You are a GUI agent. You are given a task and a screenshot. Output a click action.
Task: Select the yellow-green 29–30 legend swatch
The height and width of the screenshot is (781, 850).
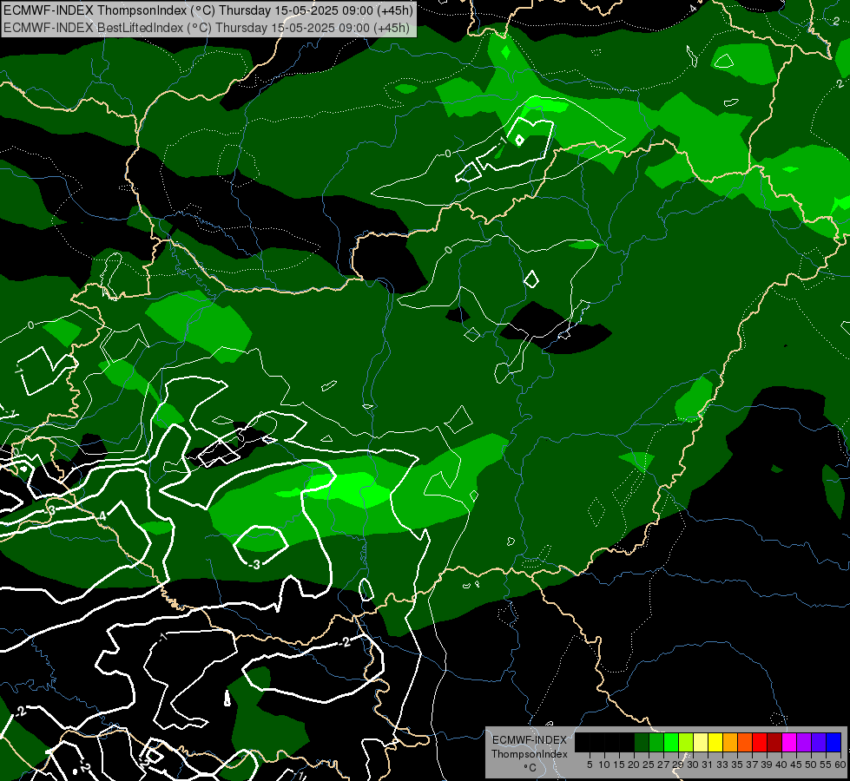pos(686,742)
